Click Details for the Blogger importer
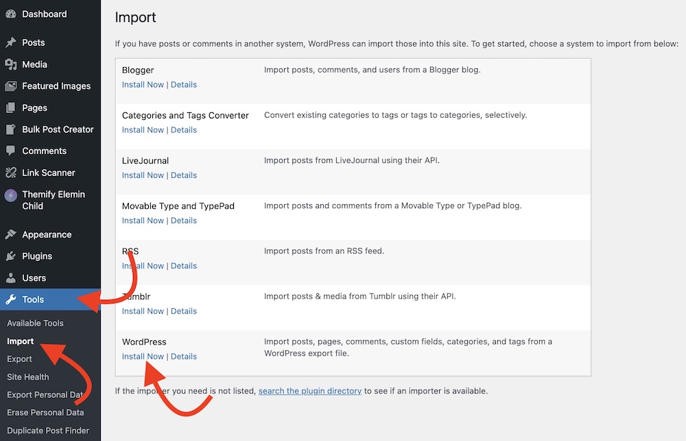Screen dimensions: 686x441 point(184,84)
